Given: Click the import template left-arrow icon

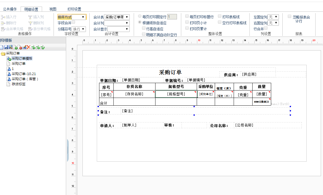Looking at the screenshot, I should pyautogui.click(x=33, y=47).
